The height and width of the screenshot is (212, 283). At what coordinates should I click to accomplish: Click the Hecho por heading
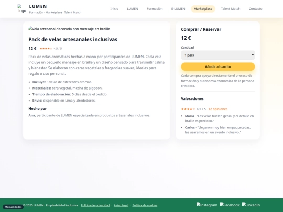point(38,109)
